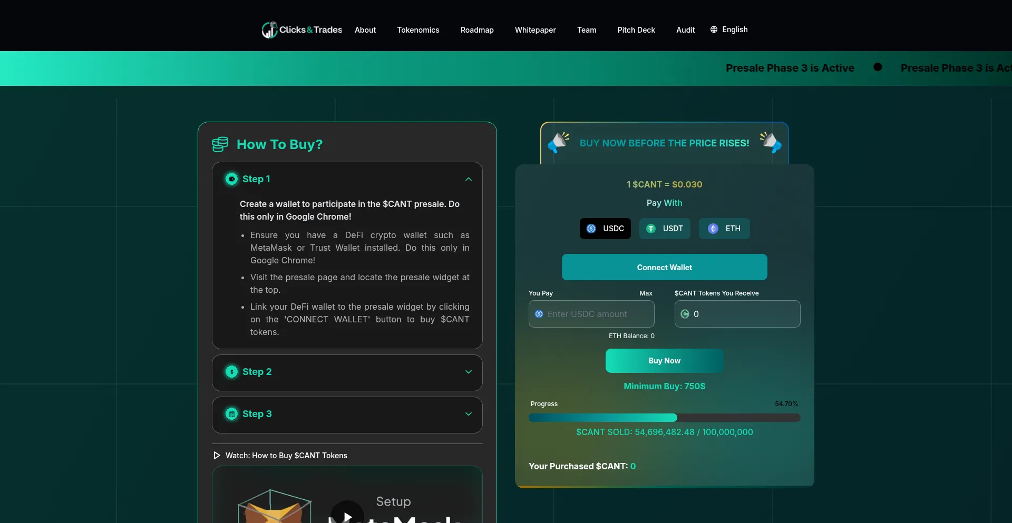Click the $CANT SOLD 54,696,482.48 text
Screen dimensions: 1012x523
tap(665, 432)
